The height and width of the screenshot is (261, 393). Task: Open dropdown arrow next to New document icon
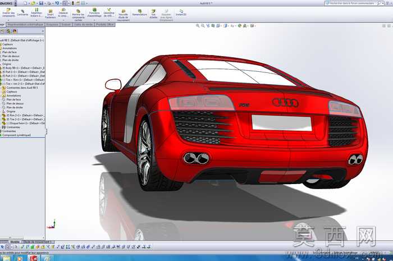29,3
